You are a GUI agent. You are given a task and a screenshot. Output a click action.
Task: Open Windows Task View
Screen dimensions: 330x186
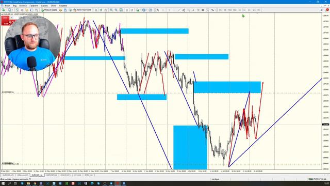[15, 183]
